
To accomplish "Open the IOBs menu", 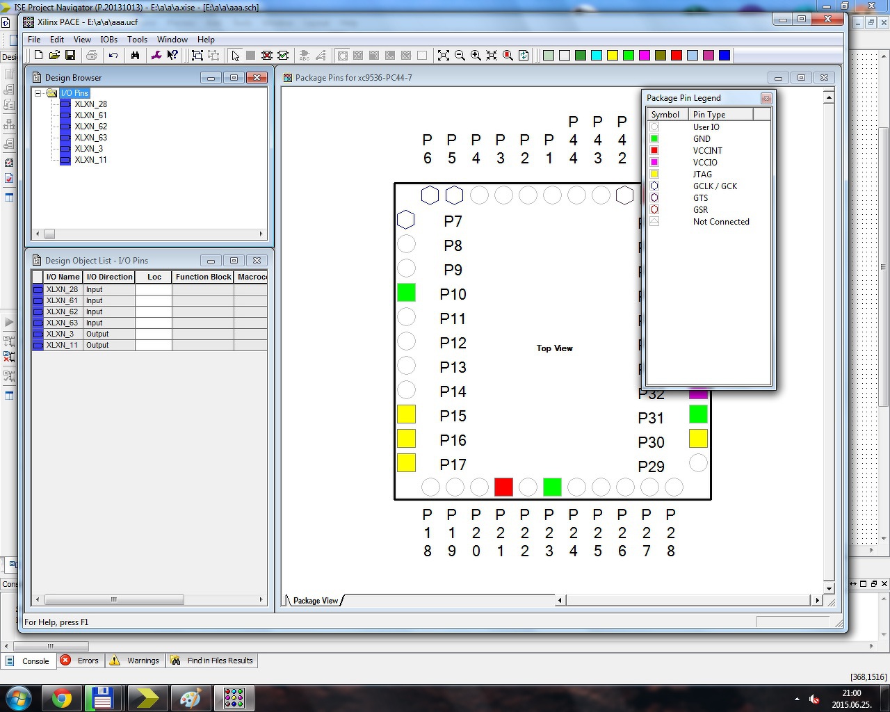I will pyautogui.click(x=109, y=40).
